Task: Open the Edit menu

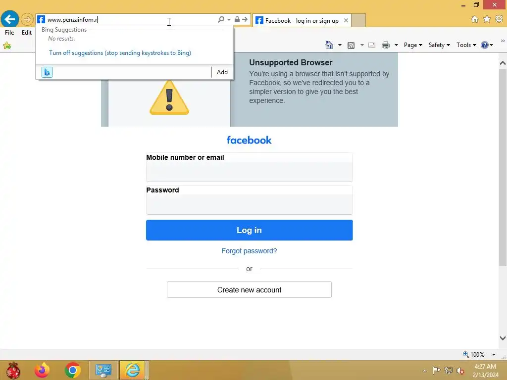Action: tap(27, 33)
